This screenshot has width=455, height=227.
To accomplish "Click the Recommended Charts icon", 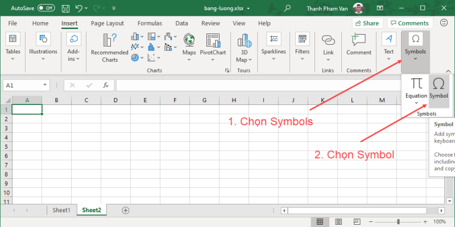I will (x=110, y=48).
